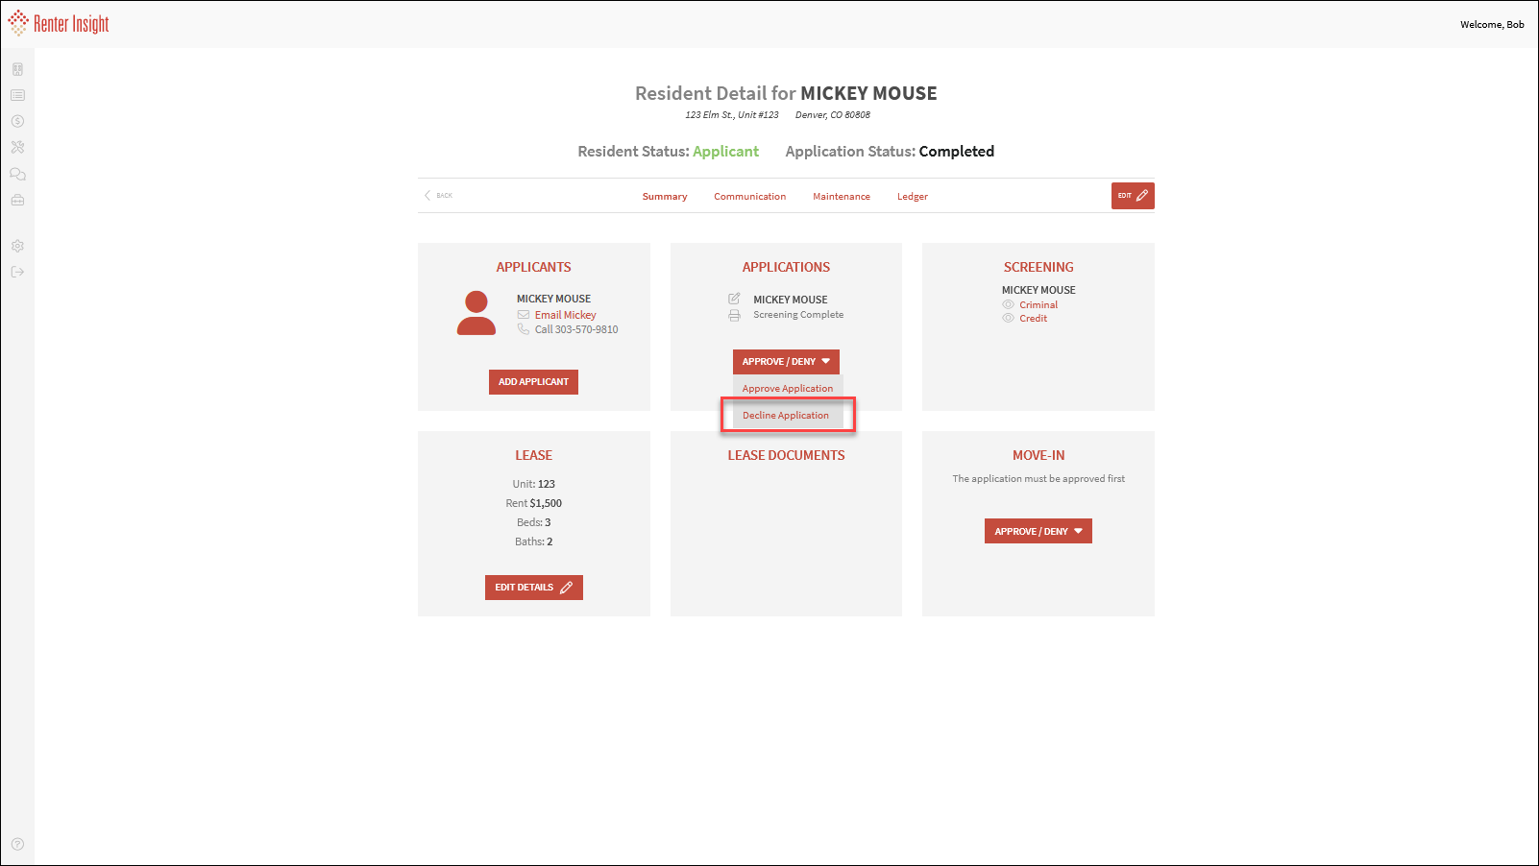Image resolution: width=1539 pixels, height=866 pixels.
Task: Open the chat bubbles communication sidebar icon
Action: pos(17,174)
